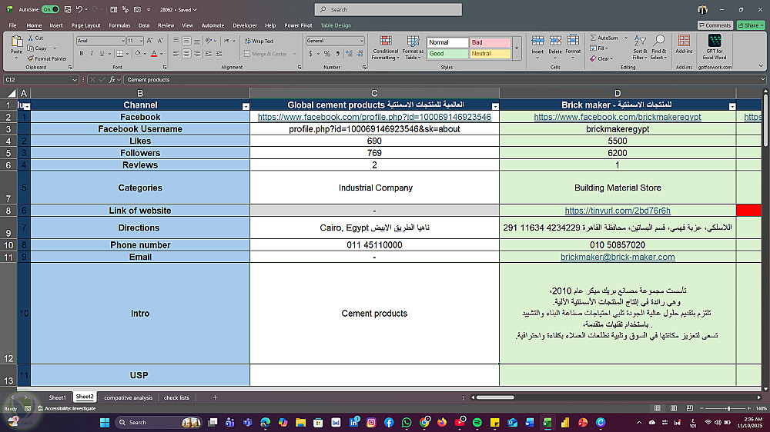Expand the cell Styles gallery

click(x=517, y=48)
